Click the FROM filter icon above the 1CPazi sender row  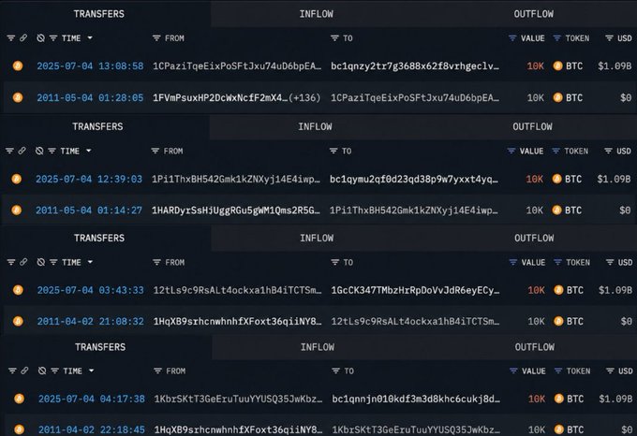tap(156, 38)
